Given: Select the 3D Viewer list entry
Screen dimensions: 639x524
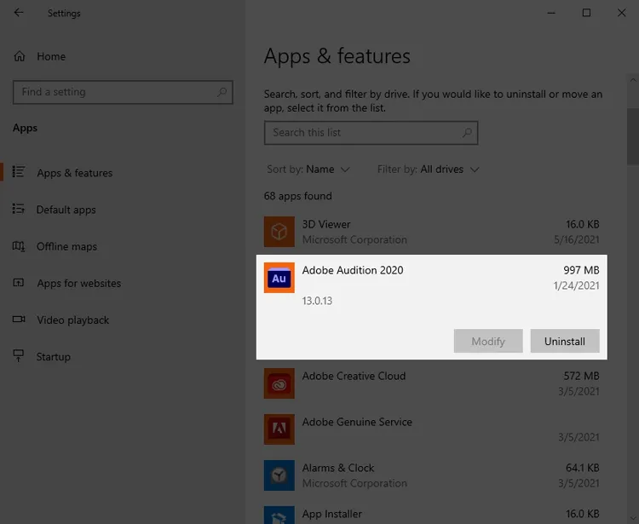Looking at the screenshot, I should click(x=432, y=232).
